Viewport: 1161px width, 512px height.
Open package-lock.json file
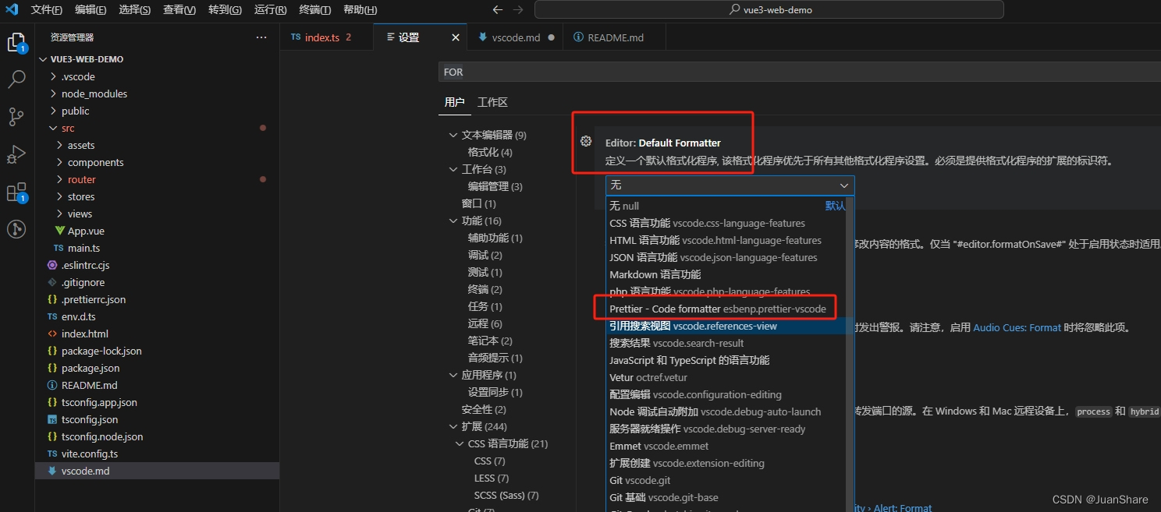point(101,351)
